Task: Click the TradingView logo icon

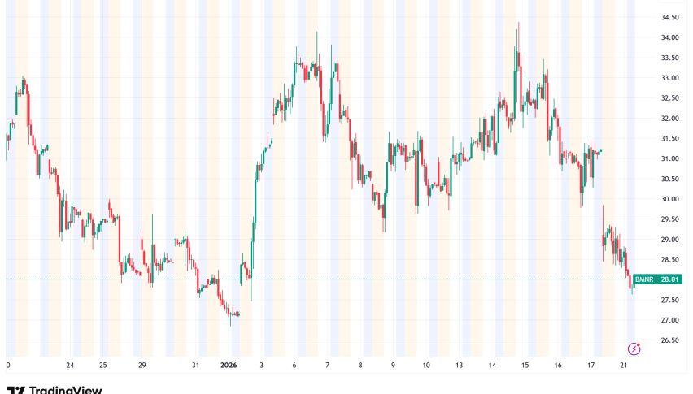Action: [x=15, y=390]
